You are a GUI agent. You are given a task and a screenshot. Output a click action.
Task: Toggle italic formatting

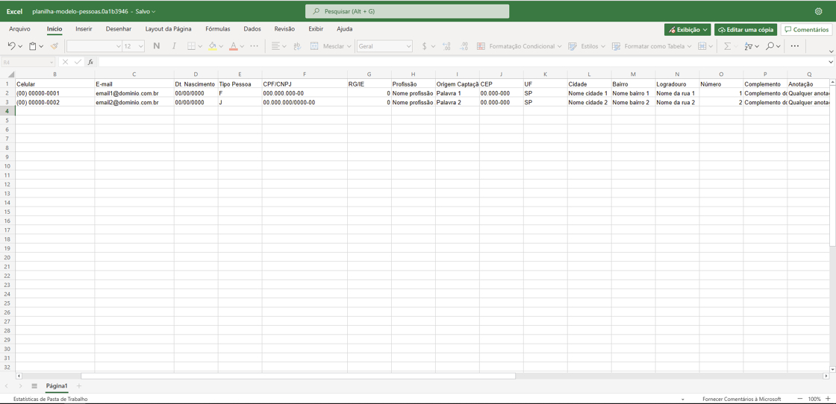pos(174,46)
